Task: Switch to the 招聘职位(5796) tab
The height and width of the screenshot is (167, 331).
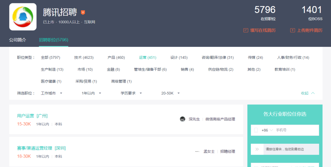Action: (53, 40)
